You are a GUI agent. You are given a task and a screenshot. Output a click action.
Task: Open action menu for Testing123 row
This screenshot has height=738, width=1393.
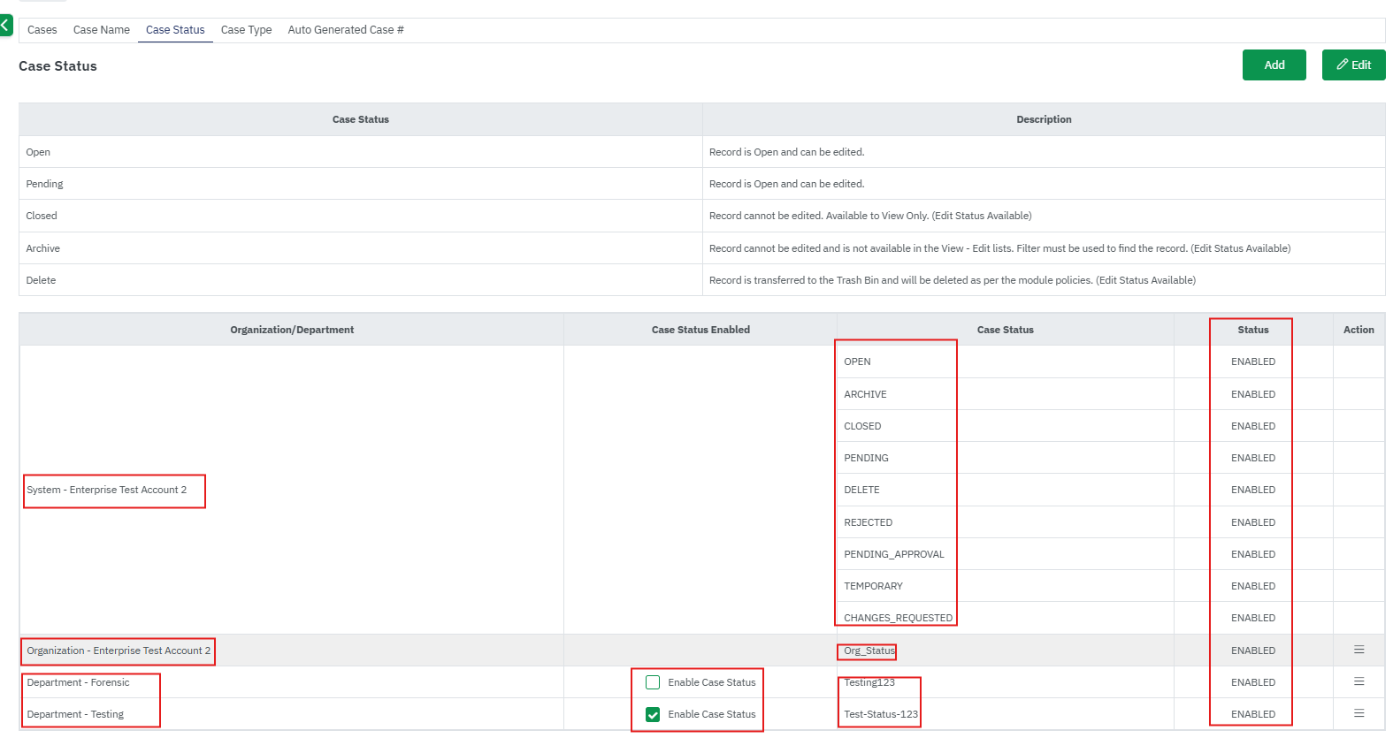click(1359, 681)
